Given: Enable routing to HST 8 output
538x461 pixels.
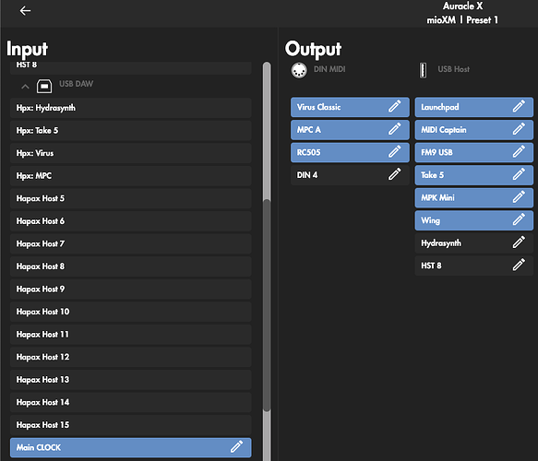Looking at the screenshot, I should click(x=474, y=266).
